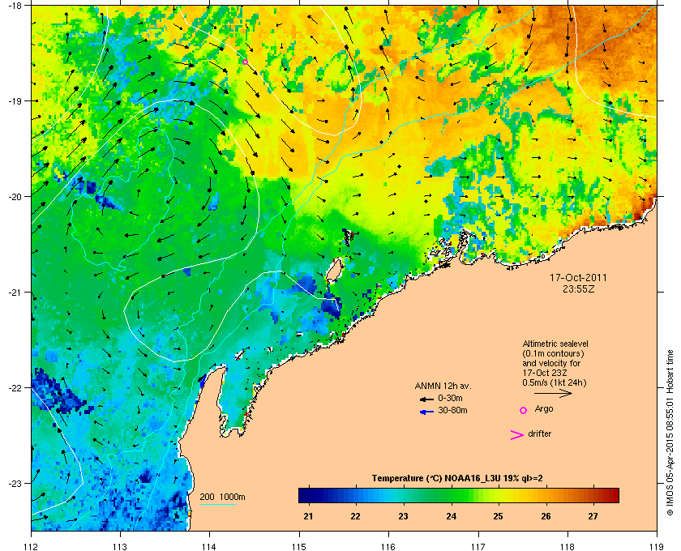Click the longitude axis label 119
The image size is (681, 551).
point(657,547)
